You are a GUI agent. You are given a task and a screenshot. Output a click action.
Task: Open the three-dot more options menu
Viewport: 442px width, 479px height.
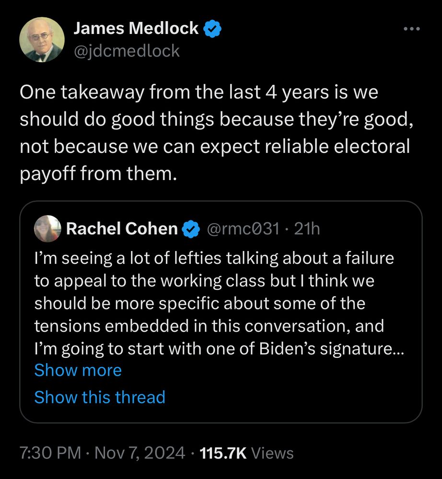coord(411,29)
